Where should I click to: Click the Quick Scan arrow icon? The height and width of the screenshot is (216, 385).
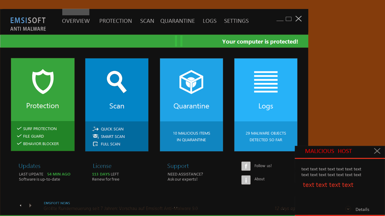click(x=95, y=129)
